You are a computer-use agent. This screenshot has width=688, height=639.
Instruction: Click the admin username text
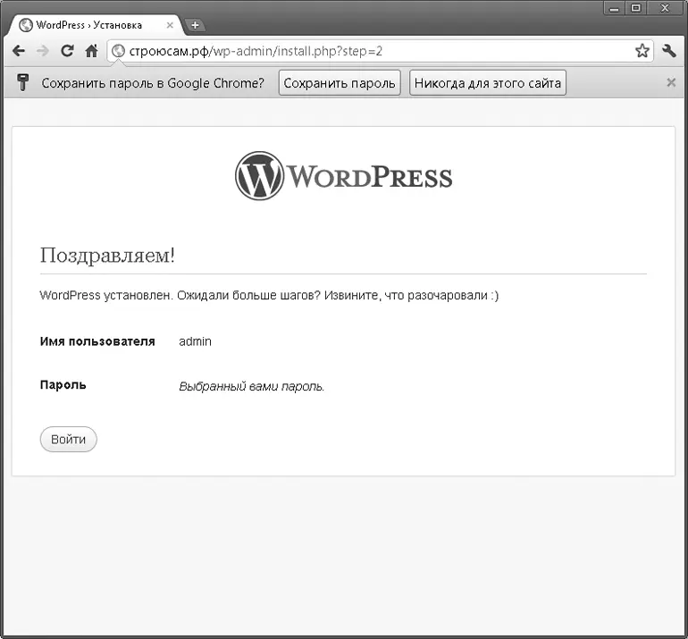(195, 341)
